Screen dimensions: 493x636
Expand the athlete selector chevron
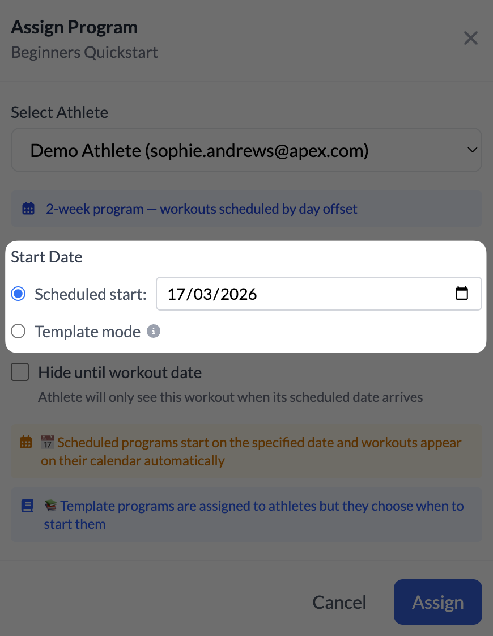pyautogui.click(x=472, y=150)
